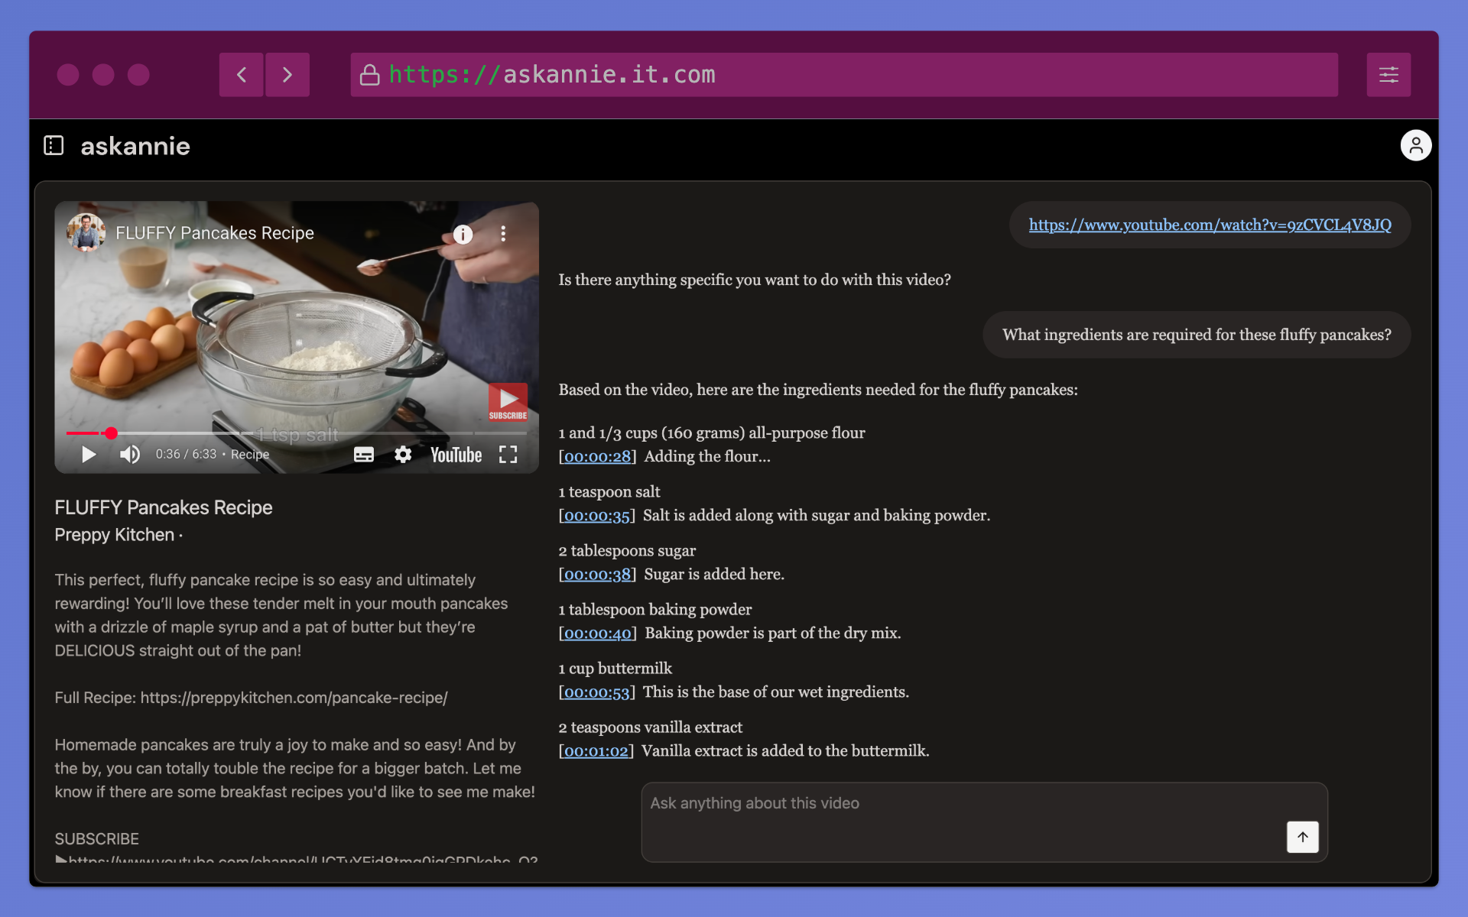This screenshot has width=1468, height=917.
Task: Open the YouTube watch link in chat
Action: click(x=1210, y=225)
